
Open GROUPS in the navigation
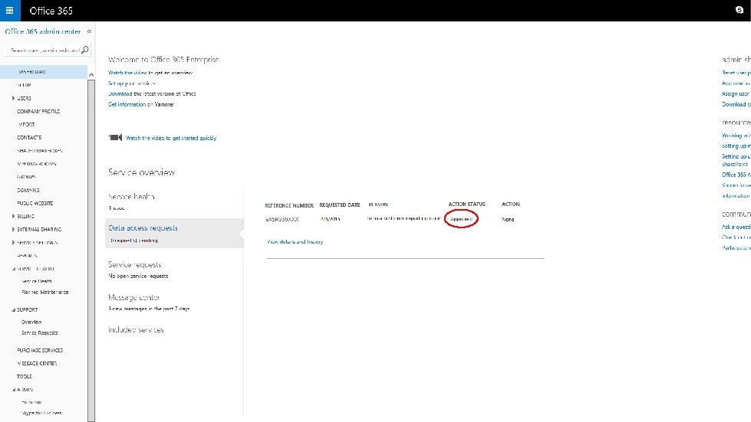(26, 177)
